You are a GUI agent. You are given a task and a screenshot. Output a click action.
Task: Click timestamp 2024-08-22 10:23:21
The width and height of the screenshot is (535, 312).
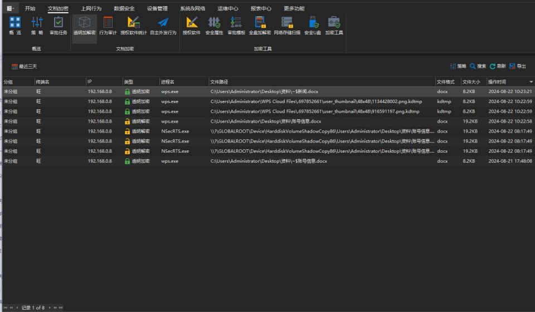click(x=510, y=92)
